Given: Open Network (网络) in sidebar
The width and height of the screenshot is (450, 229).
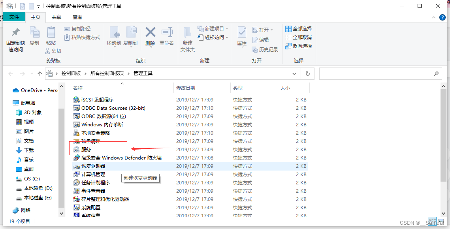Looking at the screenshot, I should [x=22, y=210].
